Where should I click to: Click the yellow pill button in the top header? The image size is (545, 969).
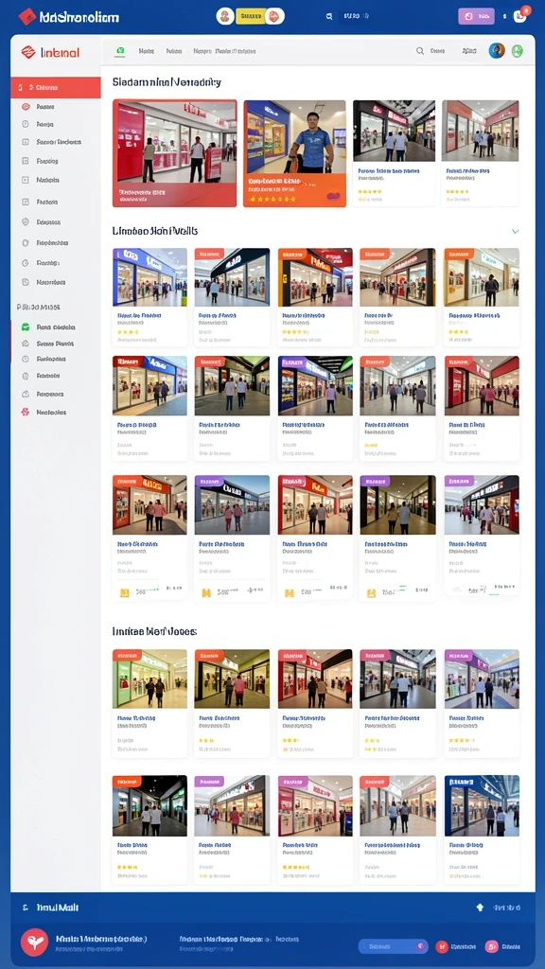coord(250,16)
